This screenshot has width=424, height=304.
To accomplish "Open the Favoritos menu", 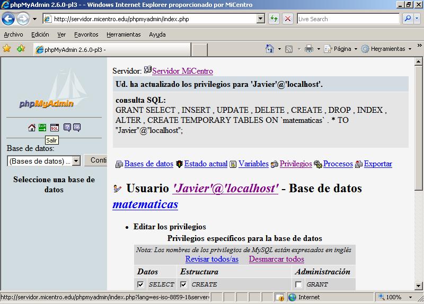I will pos(86,34).
